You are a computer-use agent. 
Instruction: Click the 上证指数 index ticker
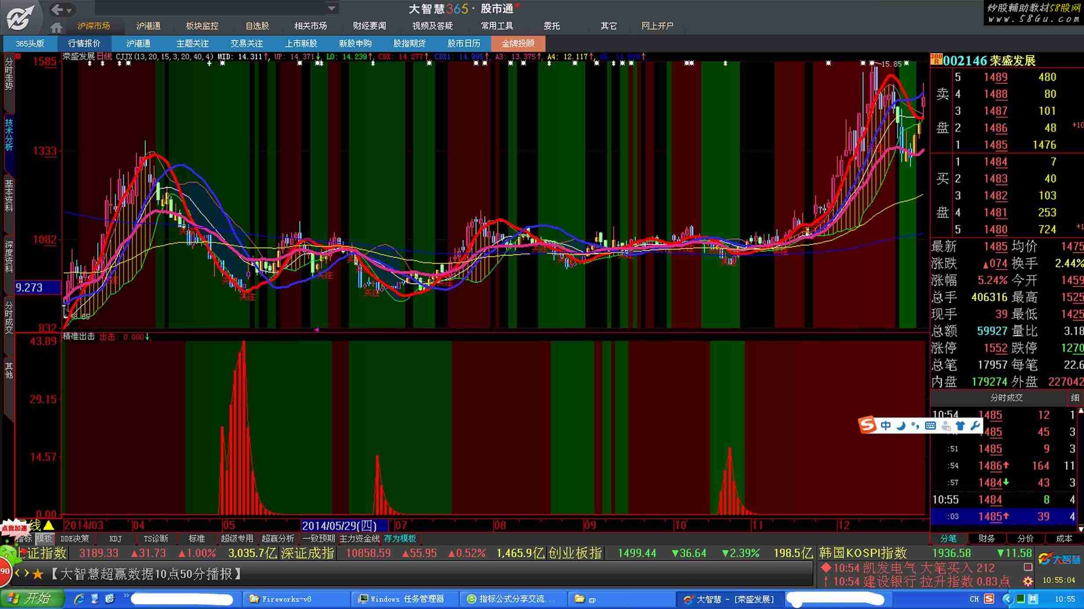point(42,553)
